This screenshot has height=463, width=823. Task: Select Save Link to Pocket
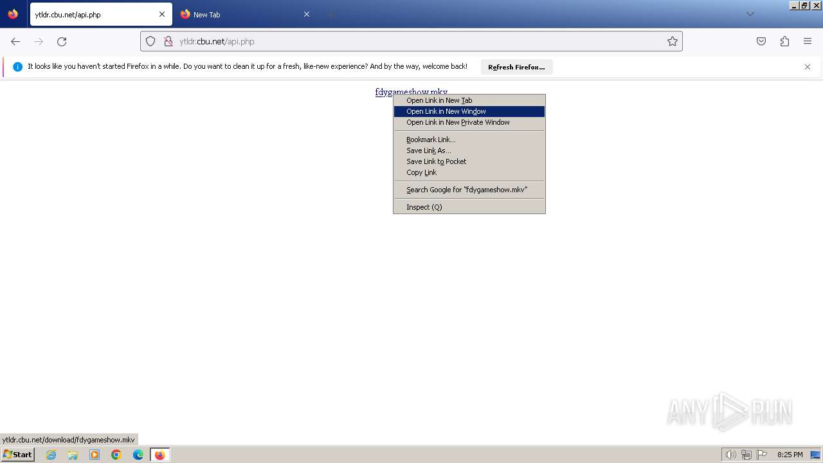point(469,161)
